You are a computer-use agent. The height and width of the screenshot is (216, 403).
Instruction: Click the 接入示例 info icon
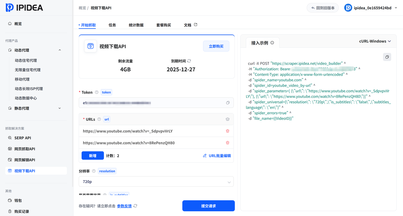tap(272, 43)
